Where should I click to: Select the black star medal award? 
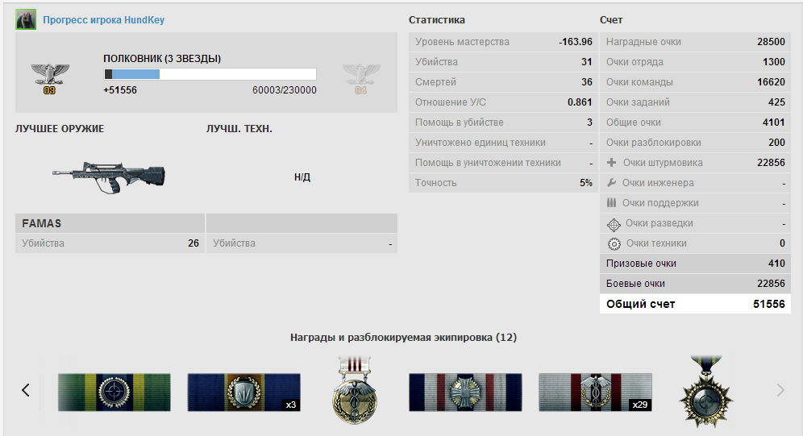(x=706, y=391)
